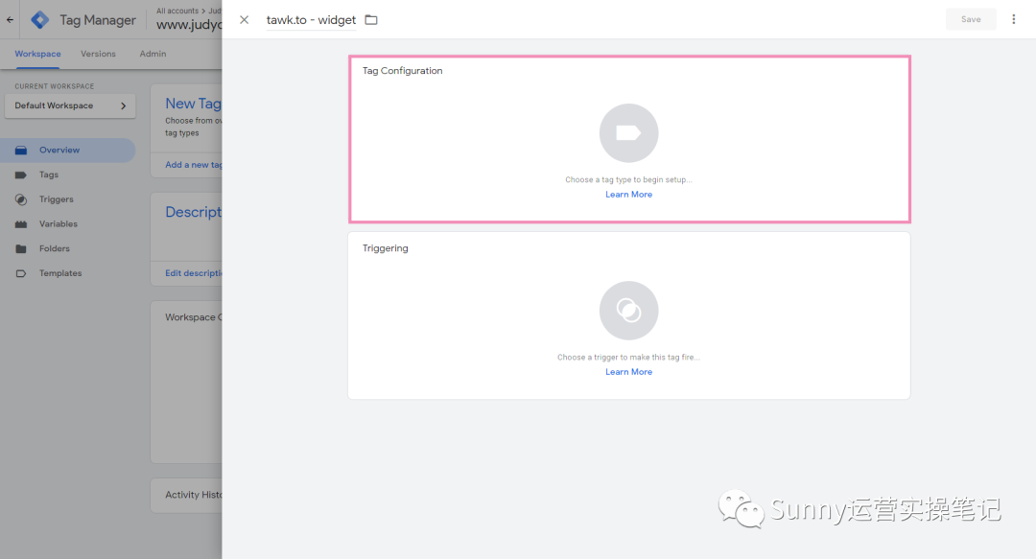
Task: Go back using the left arrow
Action: tap(10, 20)
